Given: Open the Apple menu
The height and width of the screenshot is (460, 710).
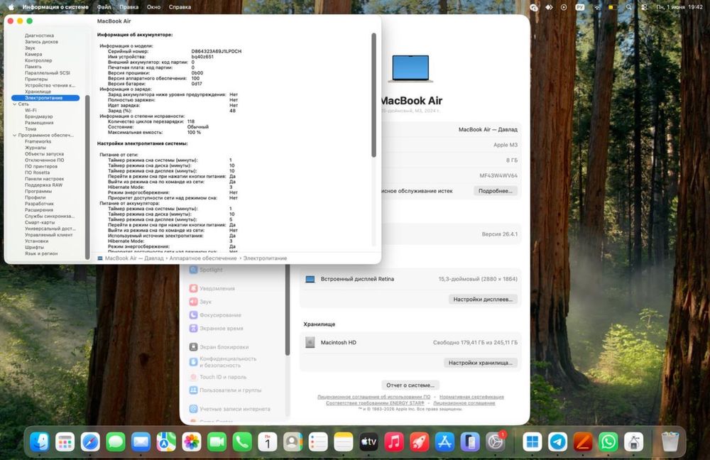Looking at the screenshot, I should tap(11, 7).
